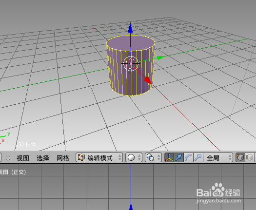Image resolution: width=256 pixels, height=210 pixels.
Task: Open the viewport shading sphere dropdown
Action: tap(134, 157)
